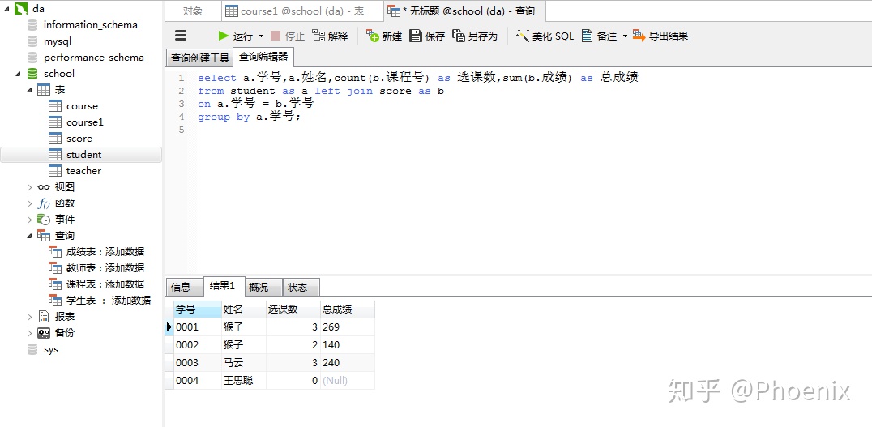The height and width of the screenshot is (427, 872).
Task: Click the 报表 reports icon
Action: [x=44, y=317]
